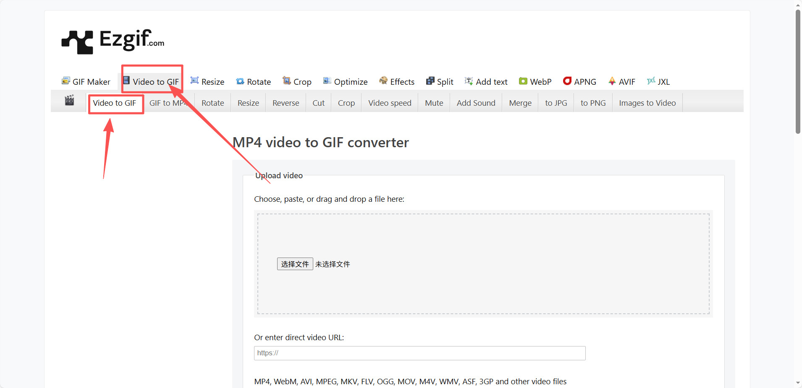This screenshot has height=388, width=802.
Task: Click the Add text icon
Action: pos(469,81)
